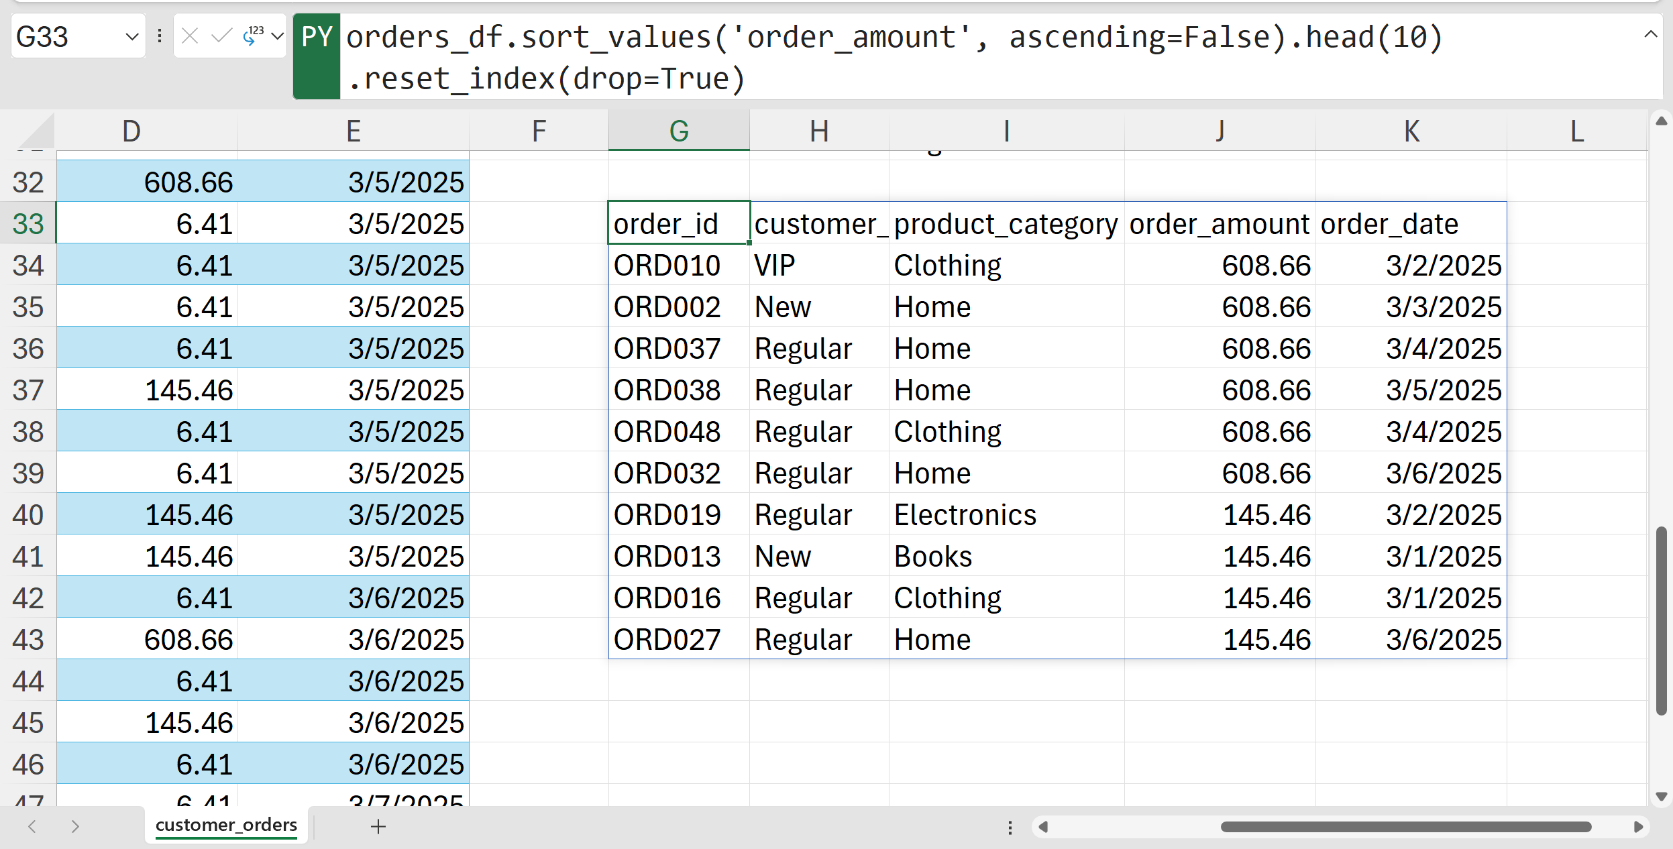
Task: Cancel the formula edit with the X icon
Action: tap(190, 36)
